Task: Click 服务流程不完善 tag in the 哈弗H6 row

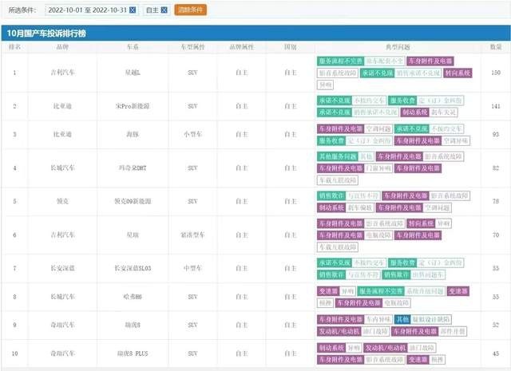Action: coord(381,291)
